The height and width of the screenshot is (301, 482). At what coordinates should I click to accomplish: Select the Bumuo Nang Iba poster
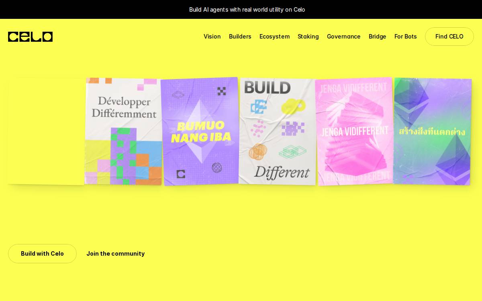click(x=200, y=131)
